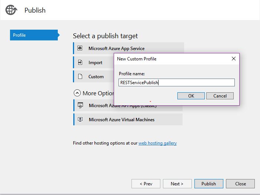The image size is (260, 195).
Task: Advance with the Next button
Action: point(177,184)
